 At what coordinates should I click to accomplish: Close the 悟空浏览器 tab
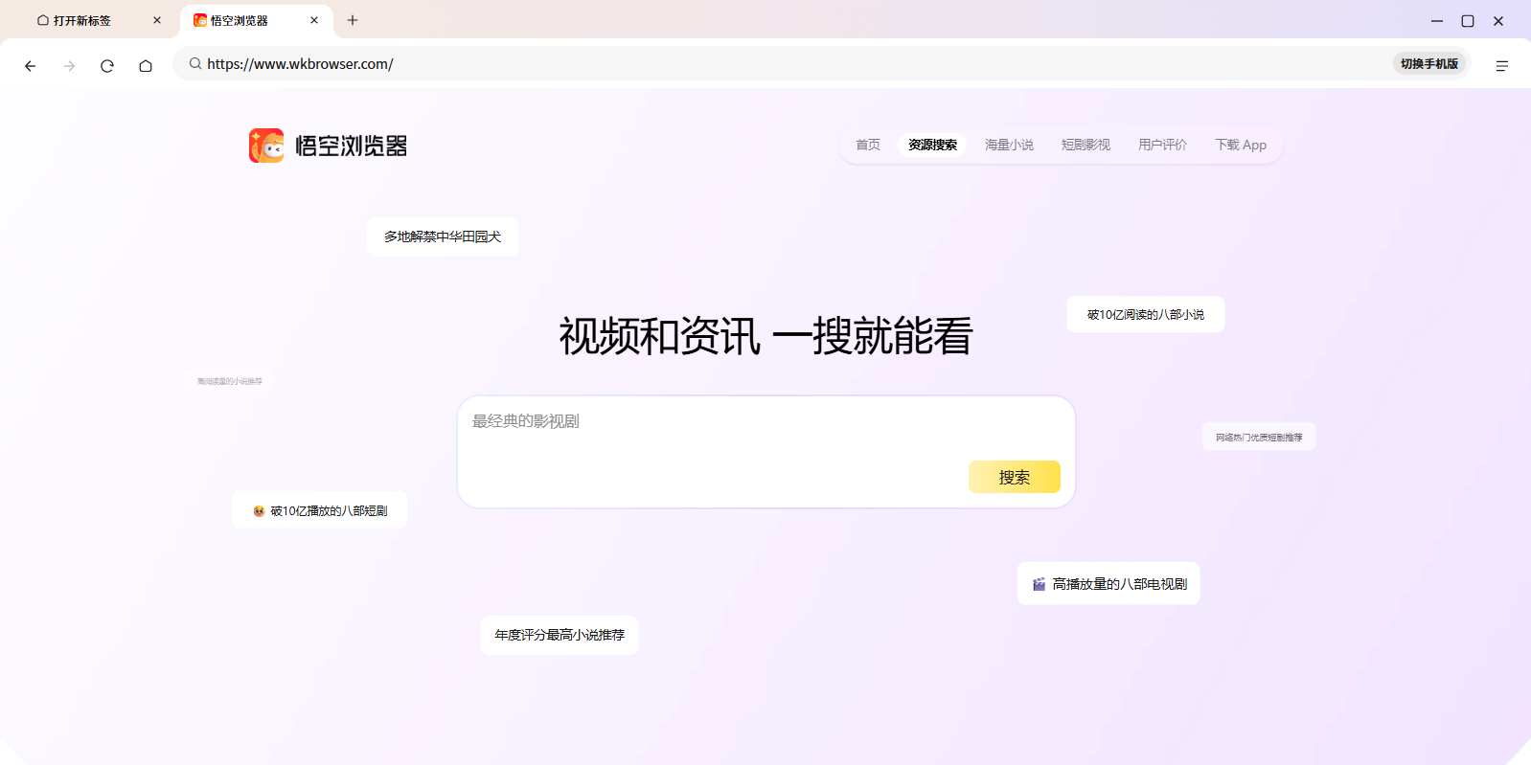(314, 20)
